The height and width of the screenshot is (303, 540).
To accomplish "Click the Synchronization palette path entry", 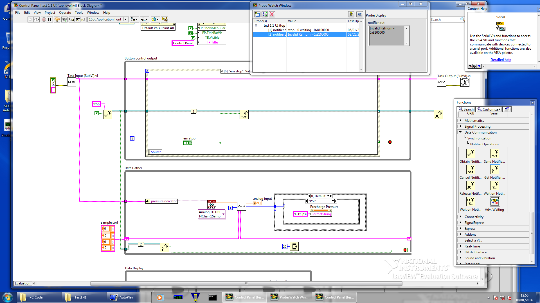I will tap(479, 138).
